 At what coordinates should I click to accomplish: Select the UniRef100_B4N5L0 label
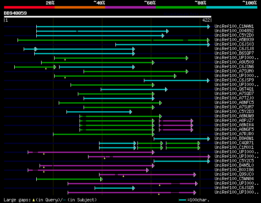234,165
